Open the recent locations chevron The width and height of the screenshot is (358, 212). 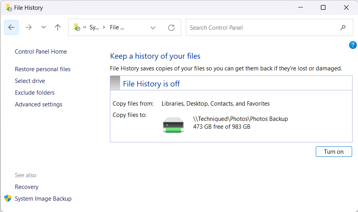(43, 27)
